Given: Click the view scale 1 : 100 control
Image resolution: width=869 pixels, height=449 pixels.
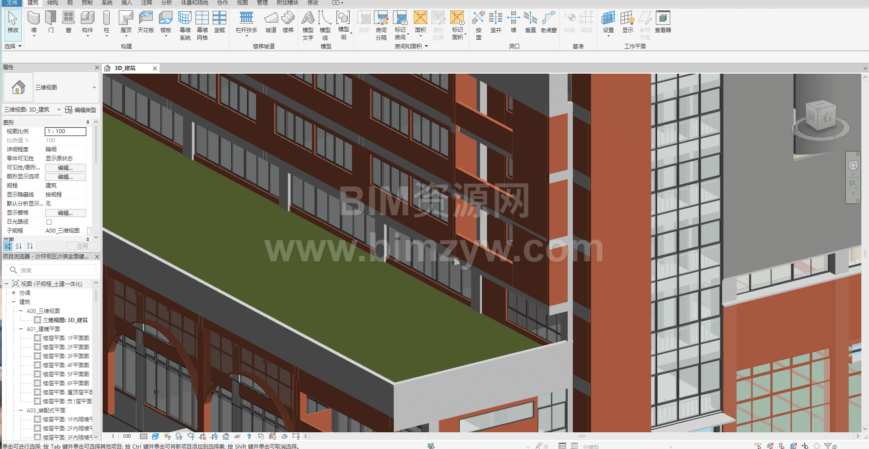Looking at the screenshot, I should click(x=121, y=436).
